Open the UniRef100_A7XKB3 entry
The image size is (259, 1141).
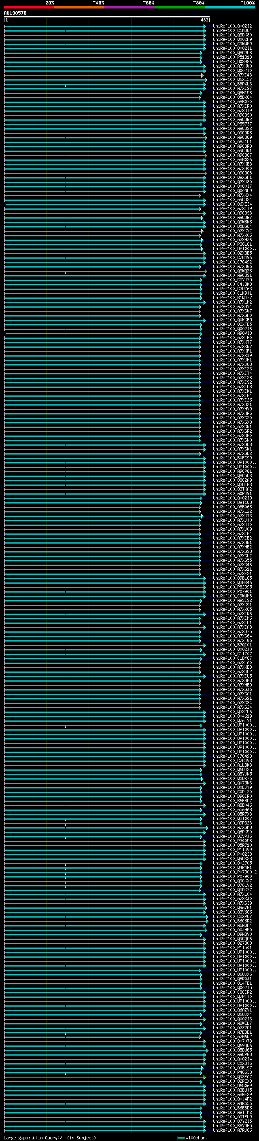pos(232,164)
